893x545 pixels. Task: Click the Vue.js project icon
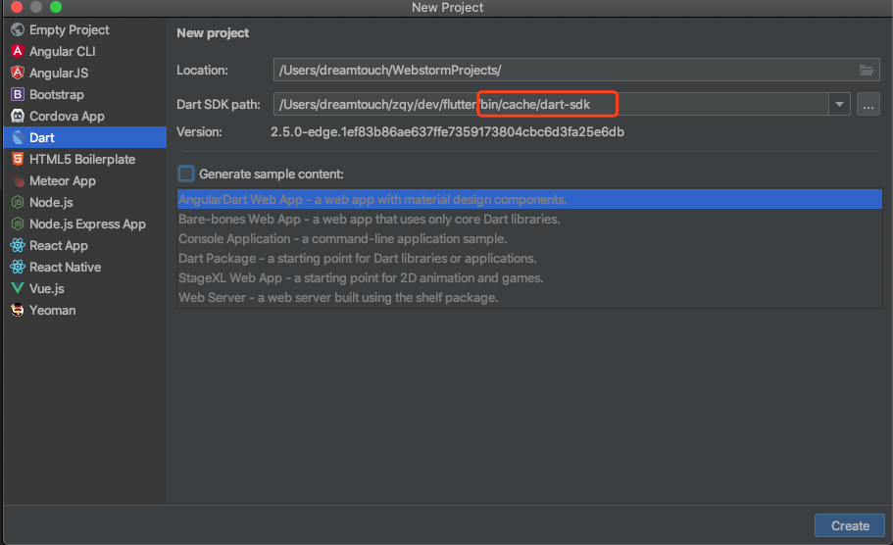(17, 288)
